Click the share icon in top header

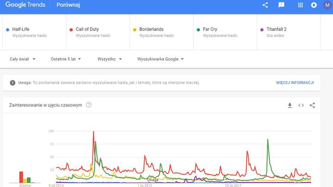point(265,5)
